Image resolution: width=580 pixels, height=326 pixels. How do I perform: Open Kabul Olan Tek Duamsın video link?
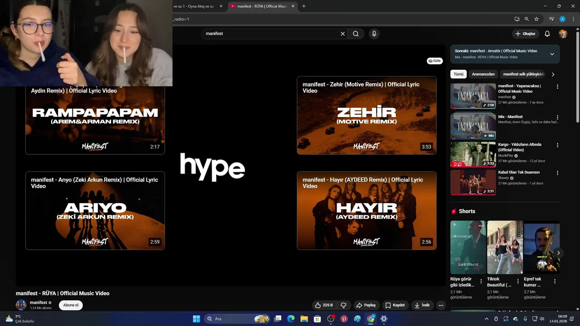pos(519,173)
